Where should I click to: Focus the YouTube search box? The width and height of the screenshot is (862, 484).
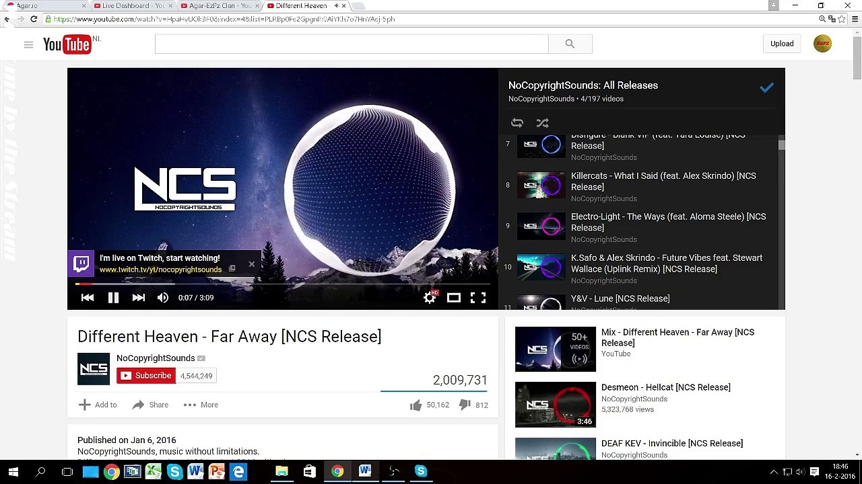point(352,44)
